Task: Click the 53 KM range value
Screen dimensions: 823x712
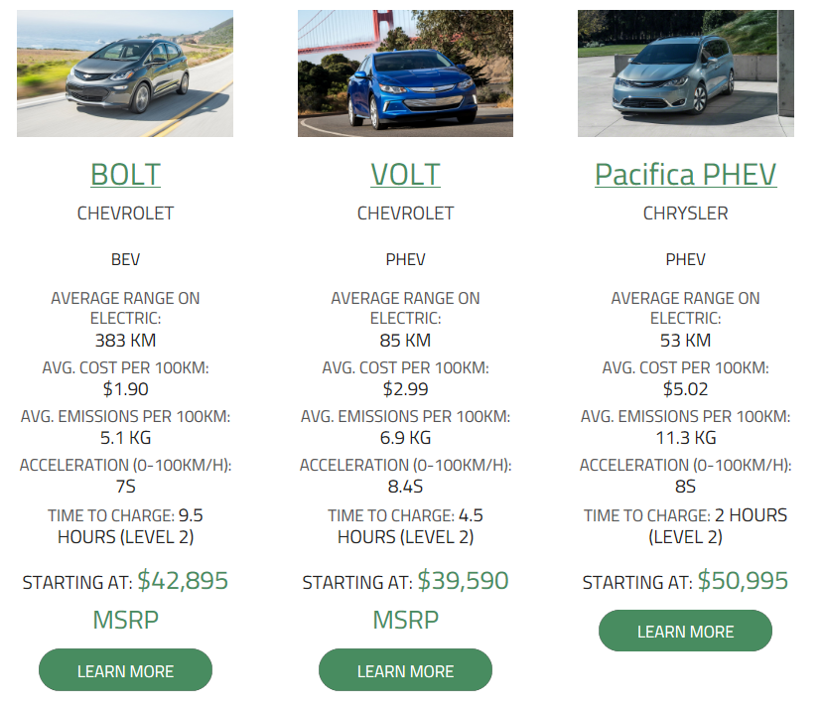Action: point(685,341)
